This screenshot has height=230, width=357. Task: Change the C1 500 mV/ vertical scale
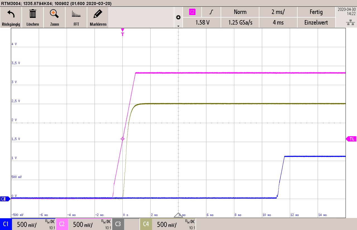tap(27, 225)
